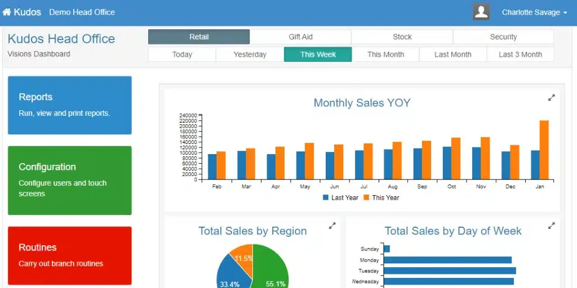Click the Kudos home icon
The width and height of the screenshot is (577, 288).
(x=7, y=12)
